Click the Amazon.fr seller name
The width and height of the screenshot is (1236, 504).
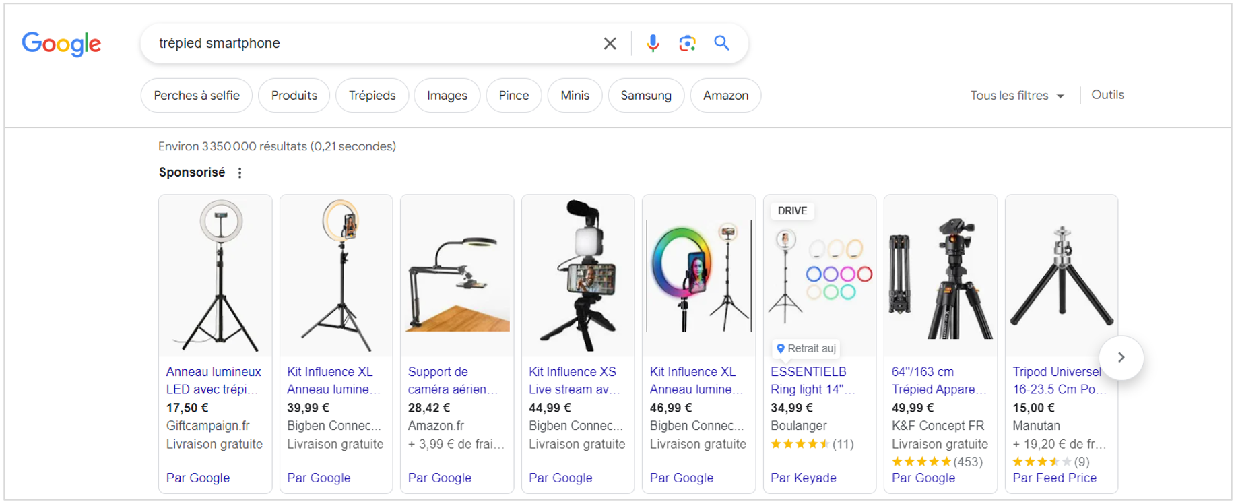point(436,426)
